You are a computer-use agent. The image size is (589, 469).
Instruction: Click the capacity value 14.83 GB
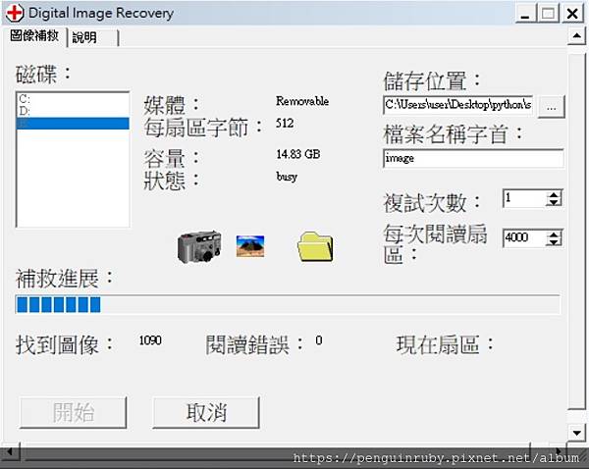298,154
